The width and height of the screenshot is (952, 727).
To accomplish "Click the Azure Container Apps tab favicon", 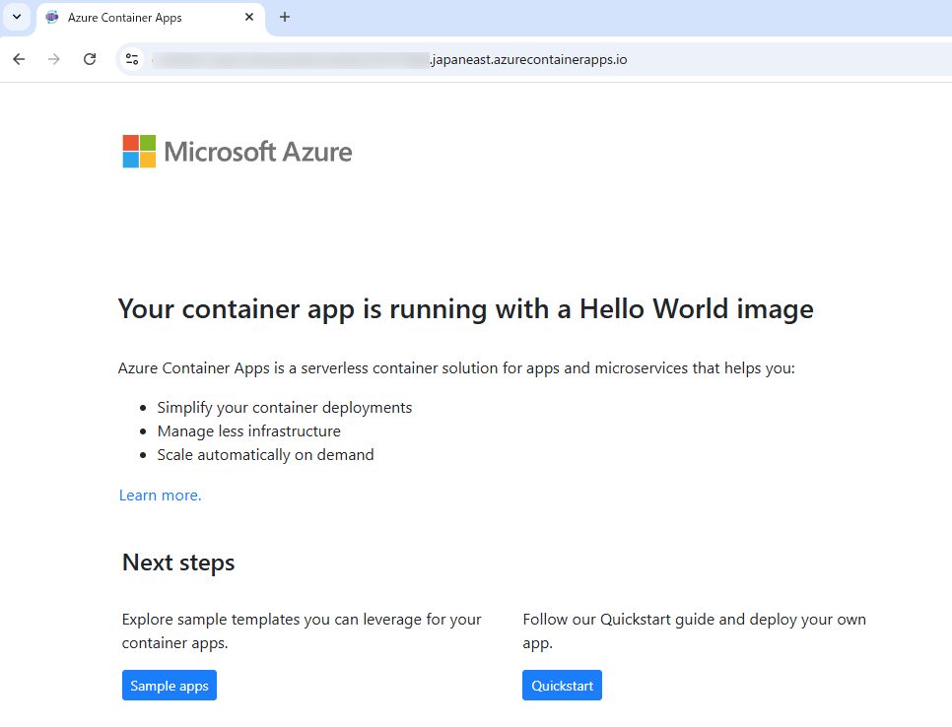I will click(x=52, y=17).
